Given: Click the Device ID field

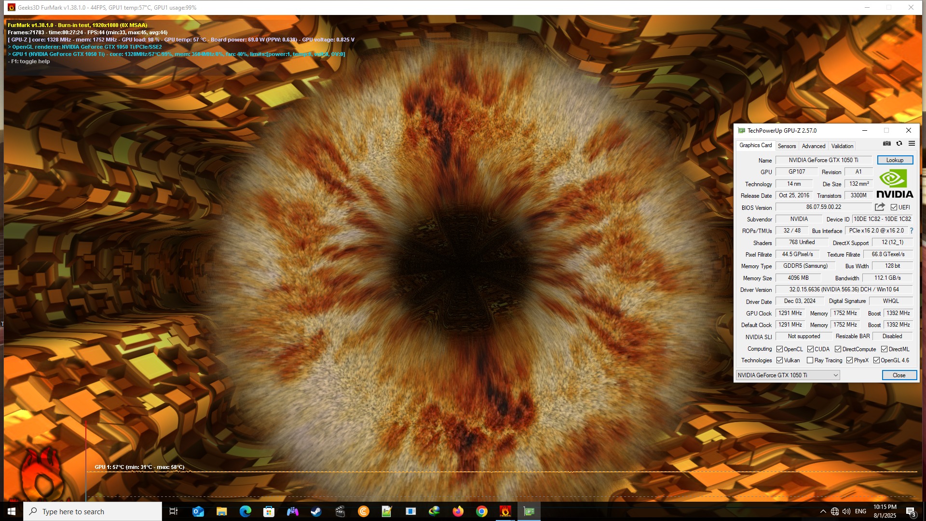Looking at the screenshot, I should pyautogui.click(x=882, y=219).
